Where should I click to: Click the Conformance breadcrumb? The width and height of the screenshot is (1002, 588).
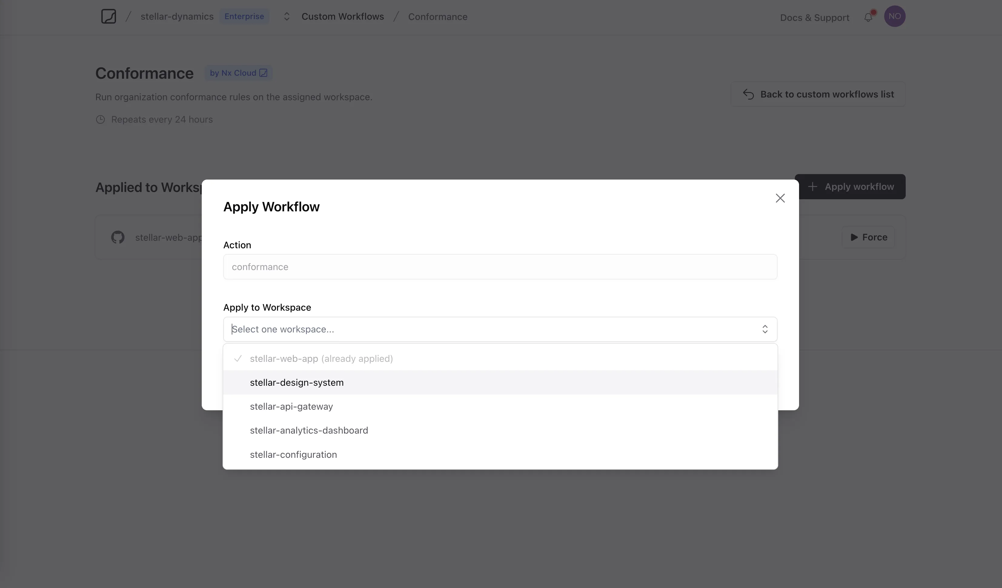438,16
